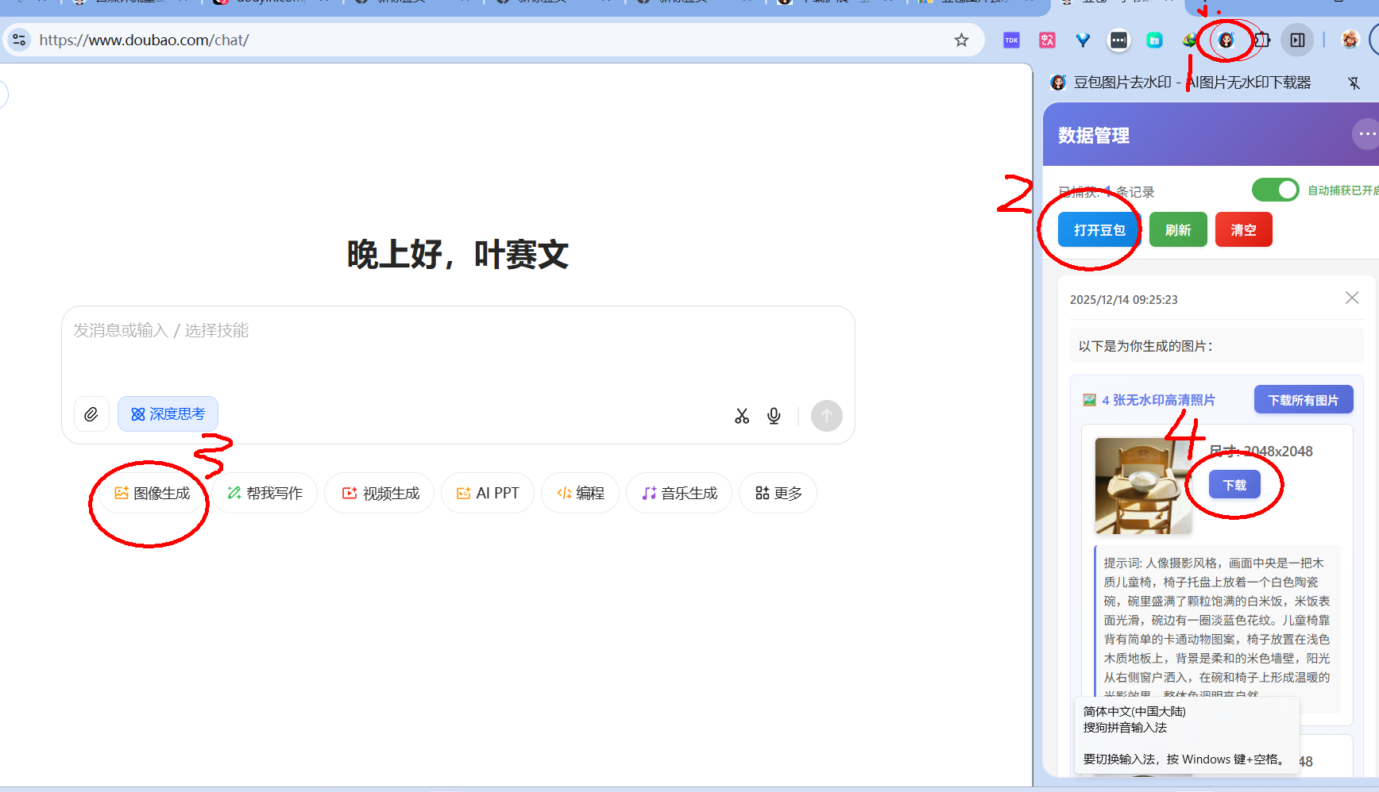
Task: Click the 下载所有图片 download all button
Action: pos(1303,400)
